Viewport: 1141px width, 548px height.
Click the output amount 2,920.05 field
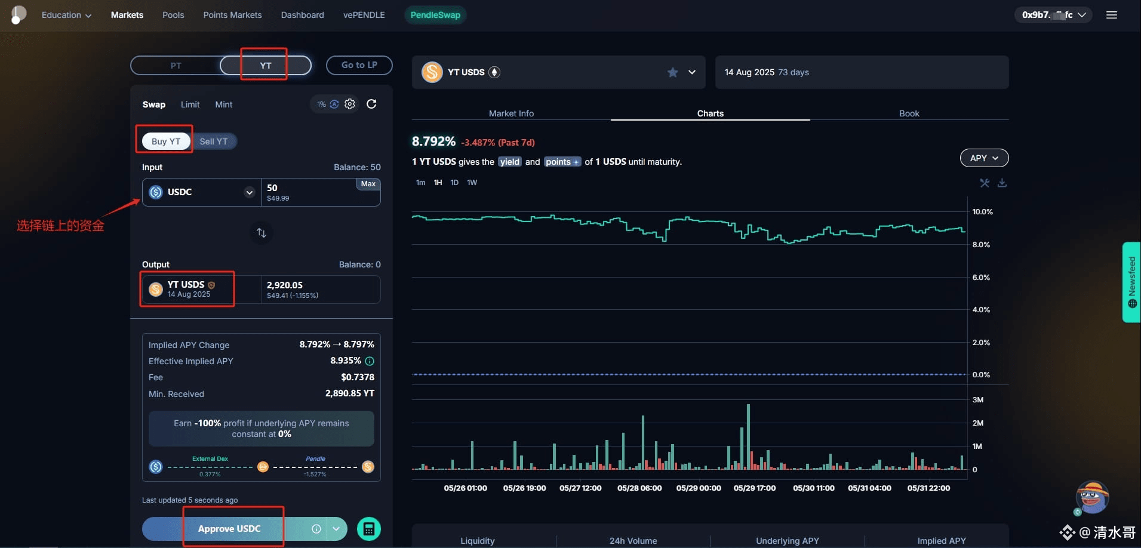[x=321, y=290]
